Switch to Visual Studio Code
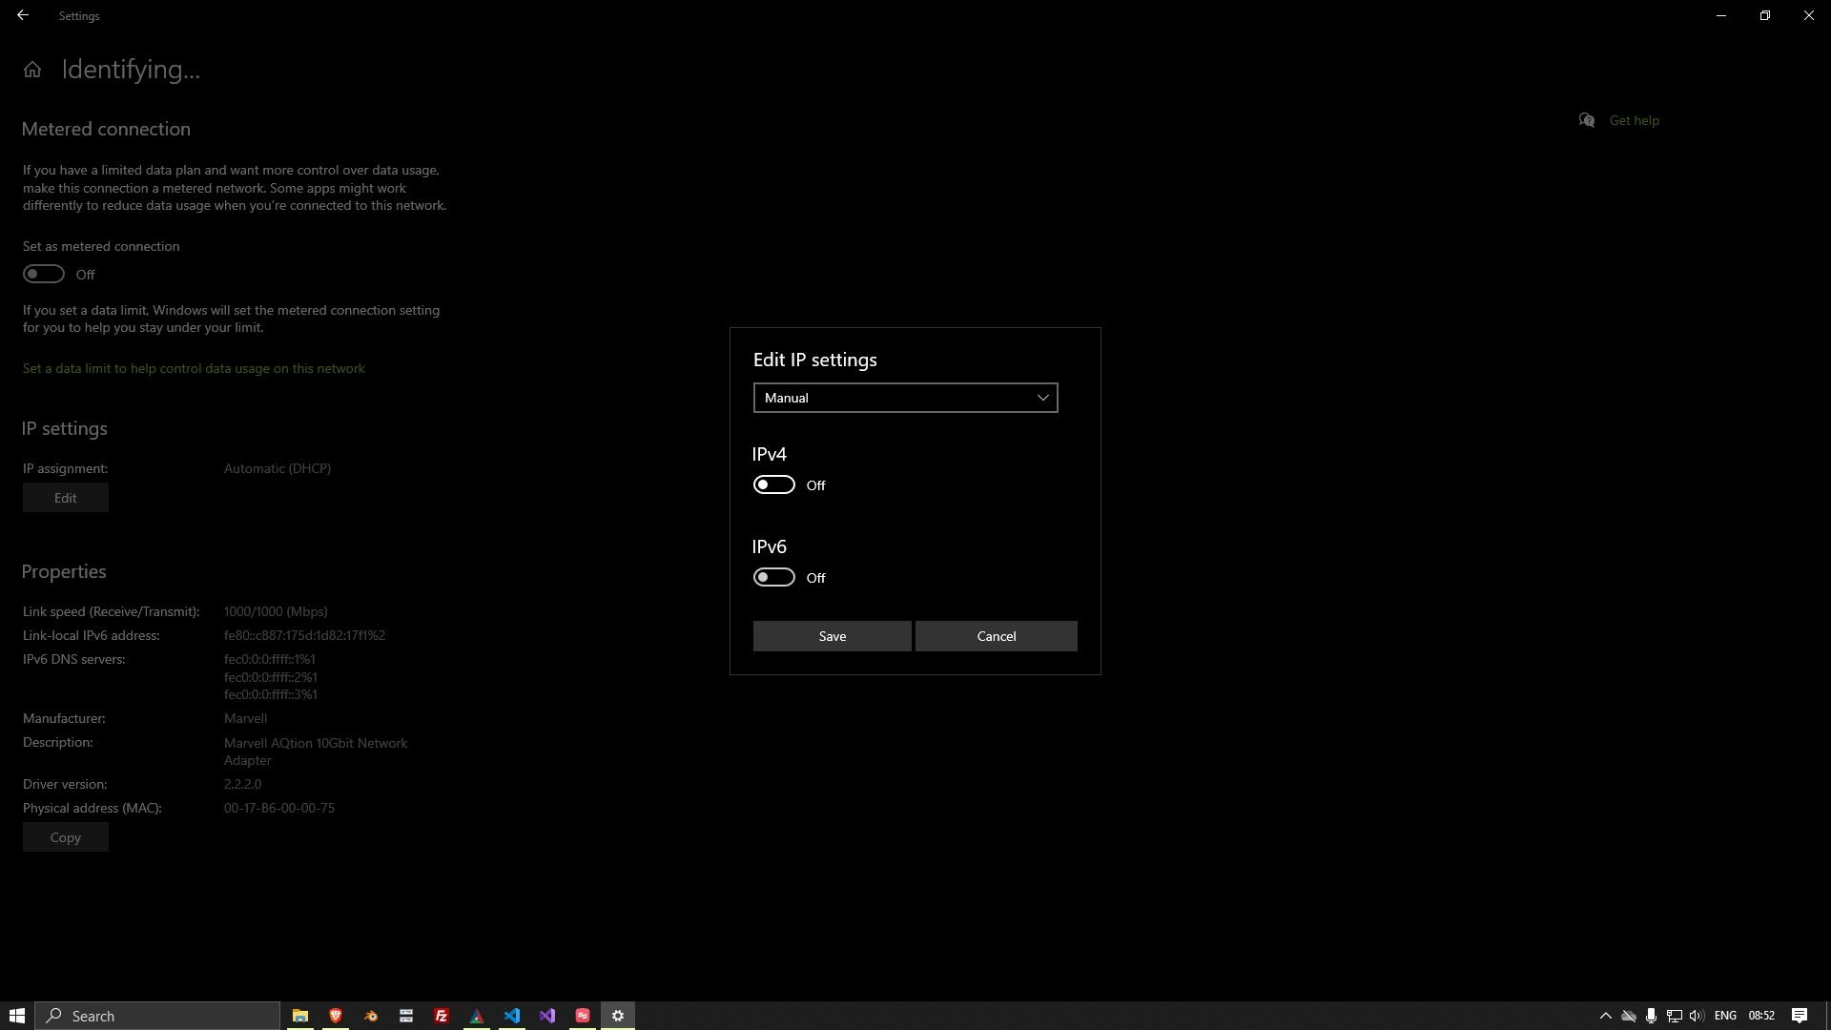 coord(512,1016)
